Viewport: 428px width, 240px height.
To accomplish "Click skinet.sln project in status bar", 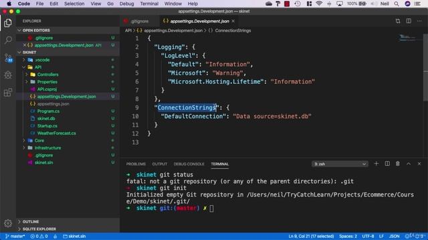I will point(74,236).
